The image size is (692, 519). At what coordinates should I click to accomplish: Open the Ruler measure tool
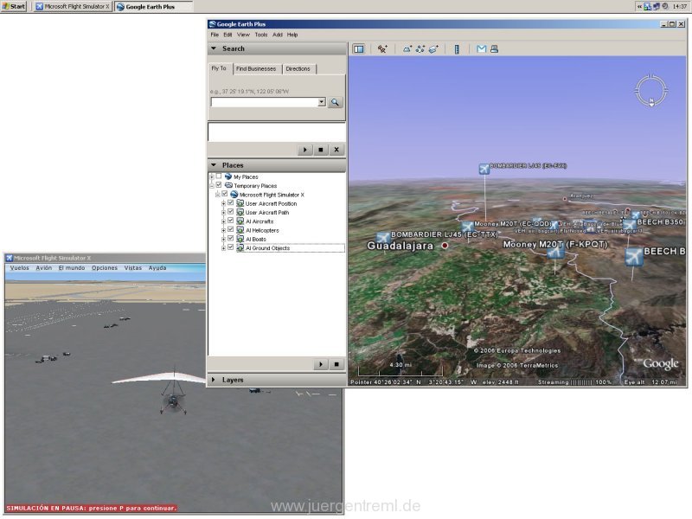[457, 49]
